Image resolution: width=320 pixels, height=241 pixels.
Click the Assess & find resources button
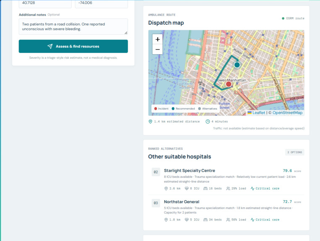click(x=73, y=46)
